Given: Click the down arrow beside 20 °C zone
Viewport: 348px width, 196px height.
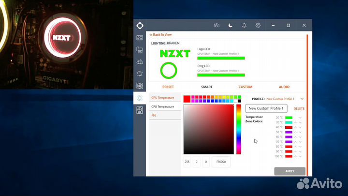Looking at the screenshot, I should coord(300,118).
